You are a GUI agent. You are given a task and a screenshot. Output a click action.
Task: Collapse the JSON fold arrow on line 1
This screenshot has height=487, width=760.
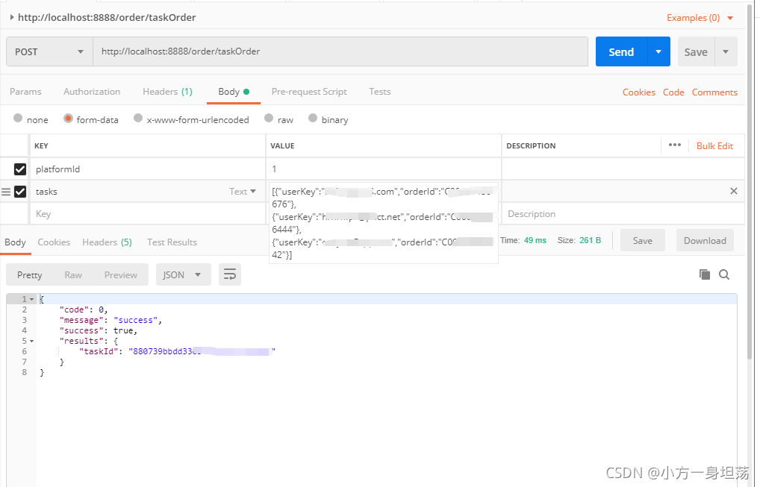tap(32, 299)
